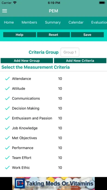The height and width of the screenshot is (190, 107).
Task: Uncheck the Attendance checkmark
Action: [7, 79]
